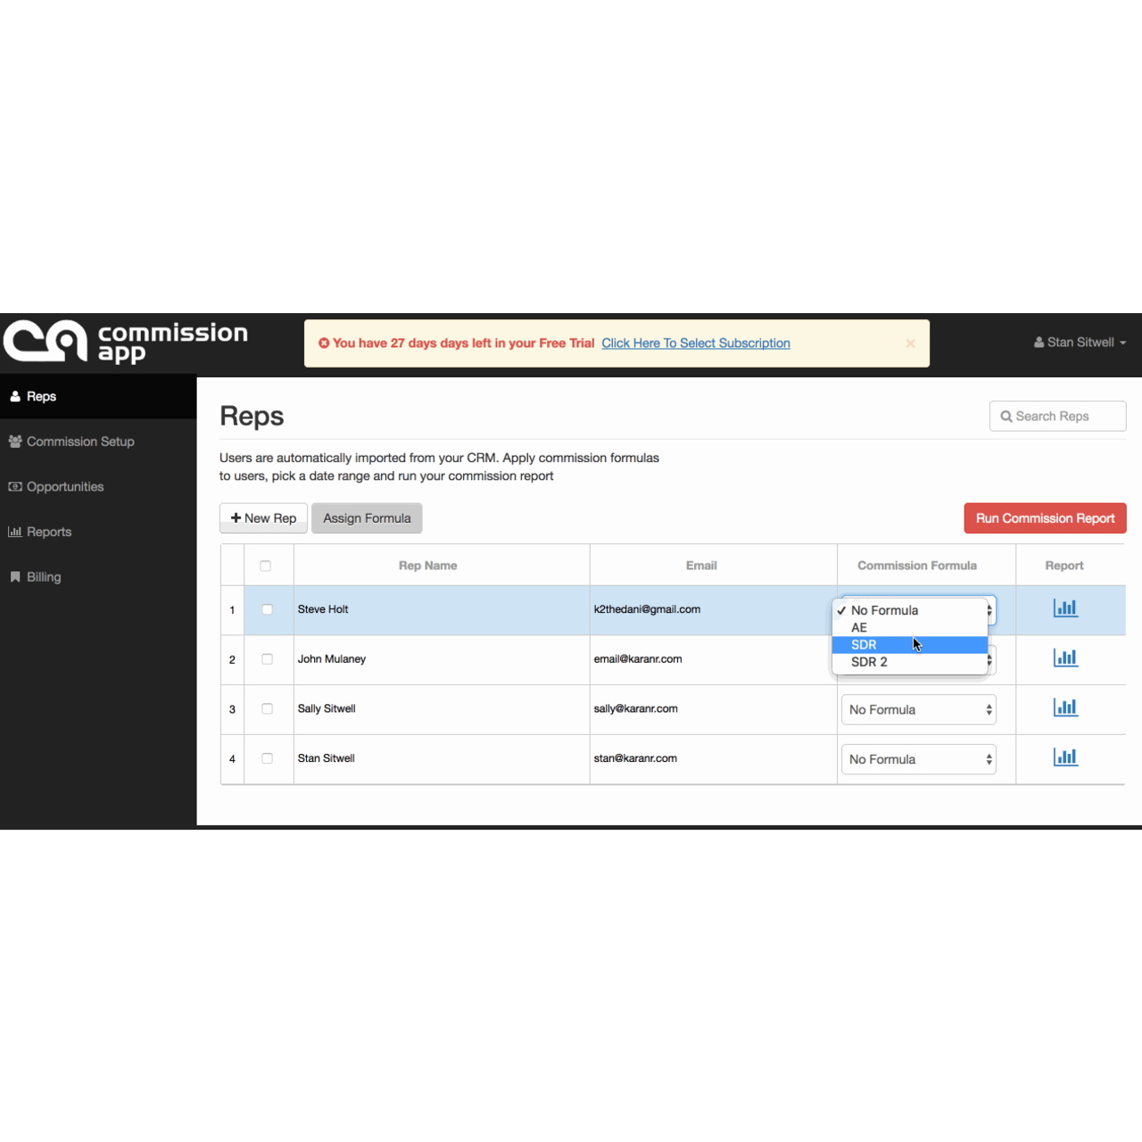The height and width of the screenshot is (1142, 1142).
Task: Open Sally Sitwell's report bar chart
Action: (1064, 707)
